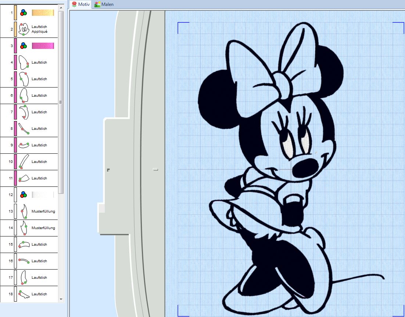405x317 pixels.
Task: Select Laufstich object number 7
Action: click(x=39, y=112)
